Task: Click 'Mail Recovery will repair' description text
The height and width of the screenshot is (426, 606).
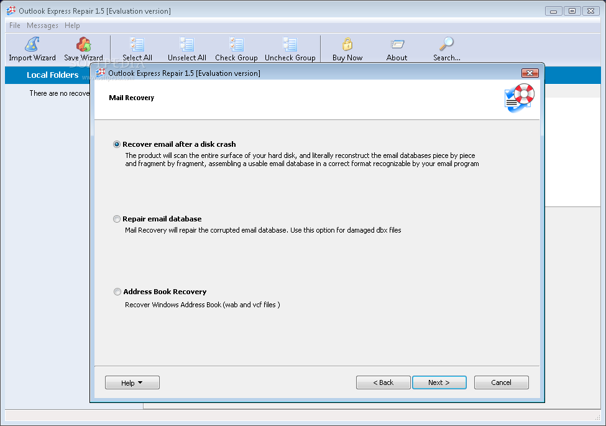Action: [263, 230]
